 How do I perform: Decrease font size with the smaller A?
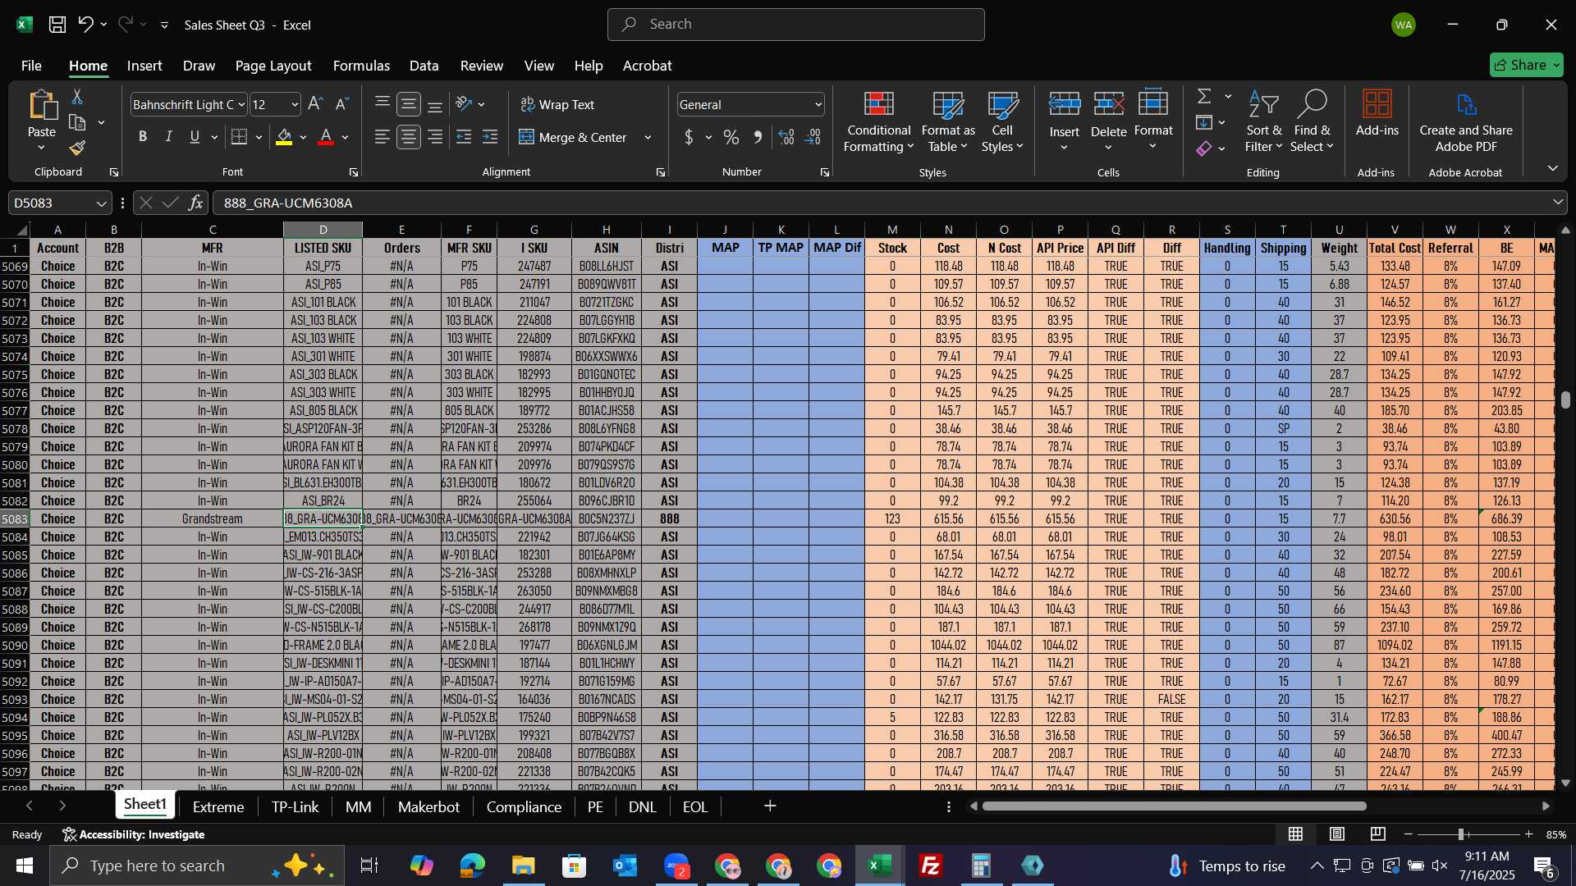tap(342, 104)
